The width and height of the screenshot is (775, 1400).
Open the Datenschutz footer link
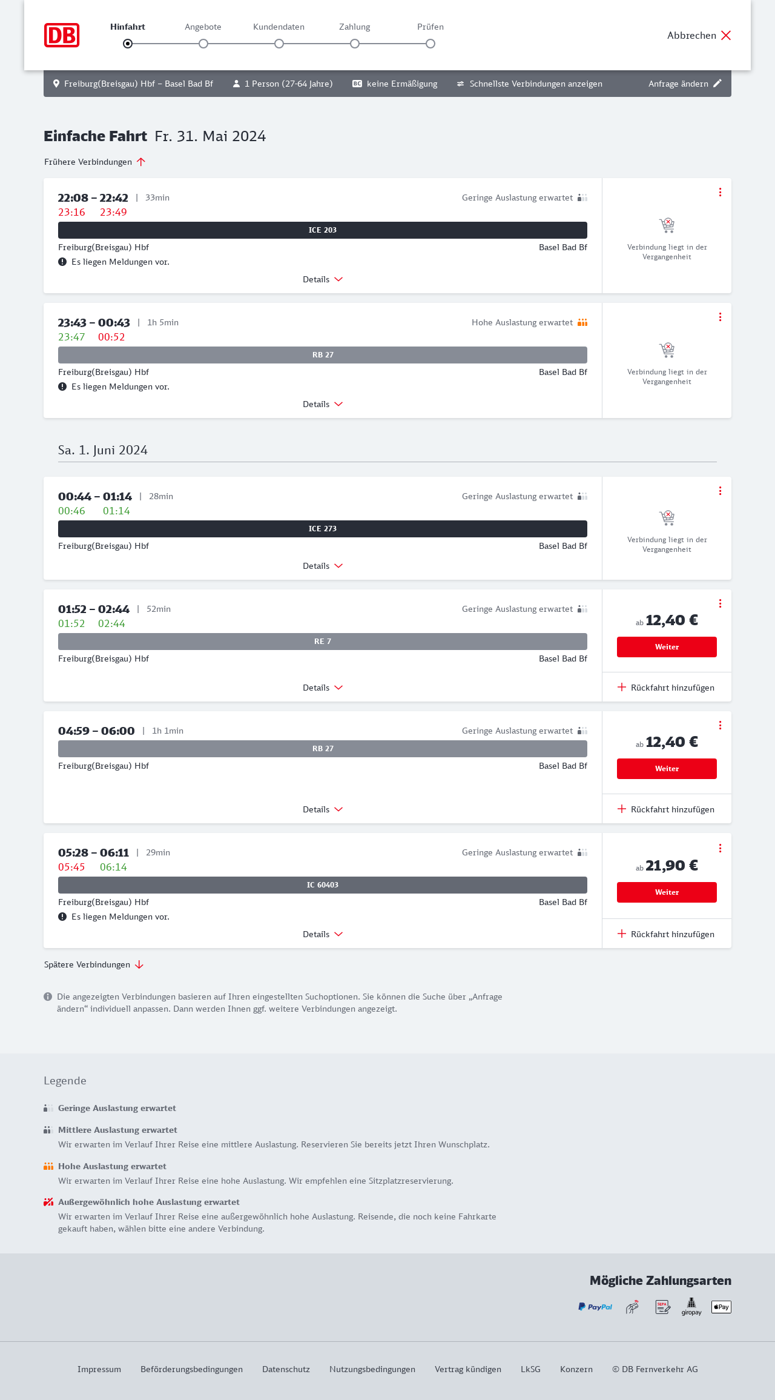[286, 1369]
